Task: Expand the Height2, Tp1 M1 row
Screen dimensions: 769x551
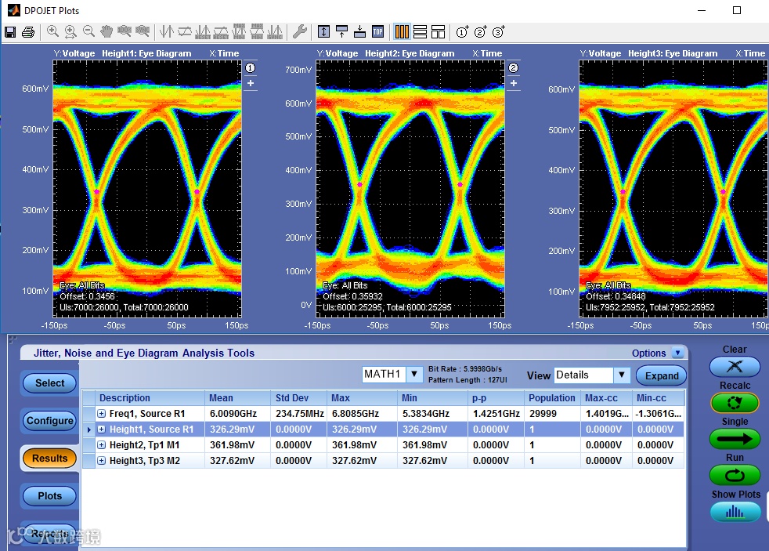Action: point(102,445)
